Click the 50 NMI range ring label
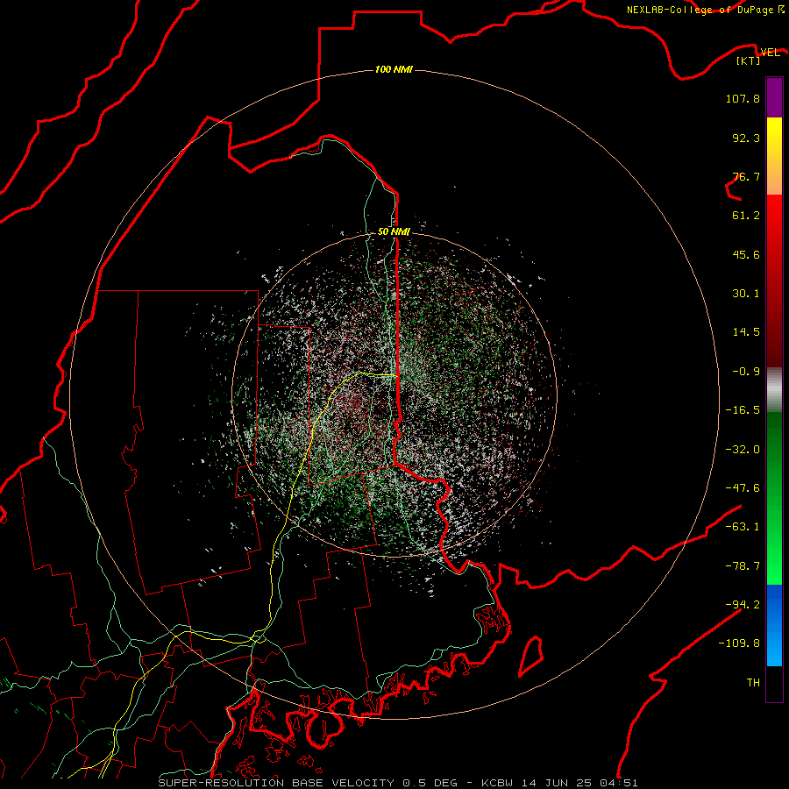Viewport: 789px width, 789px height. (394, 231)
